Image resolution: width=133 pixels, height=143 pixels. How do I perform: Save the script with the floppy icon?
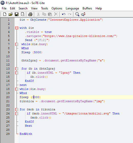coord(17,14)
